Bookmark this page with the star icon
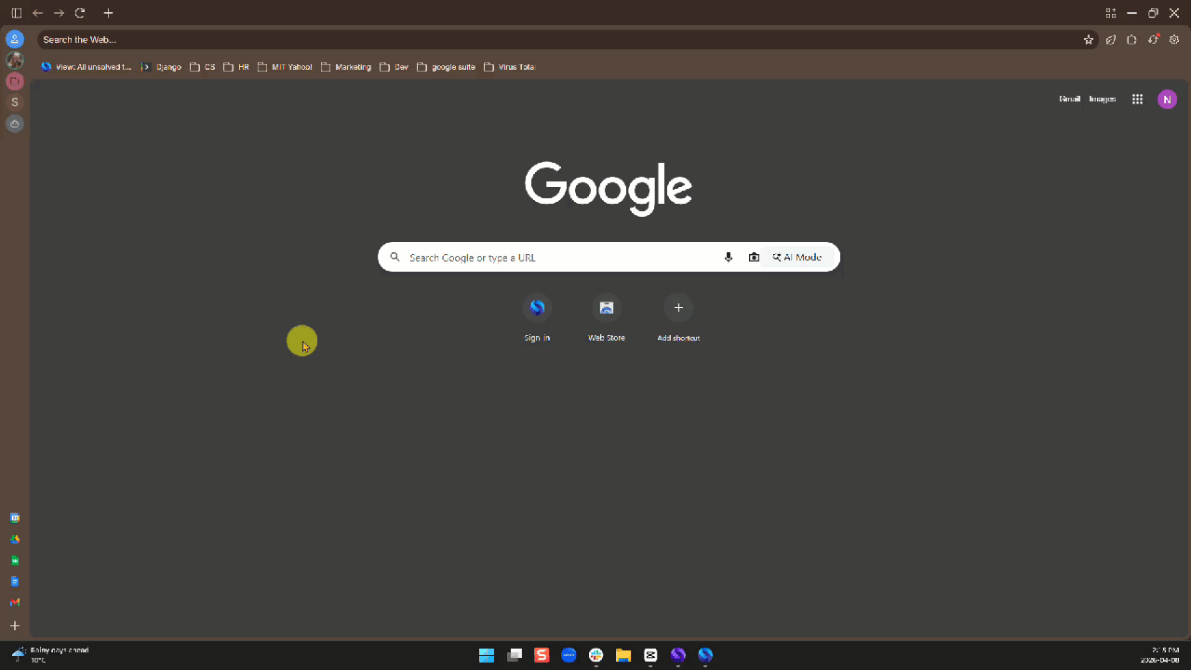1191x670 pixels. [x=1088, y=40]
